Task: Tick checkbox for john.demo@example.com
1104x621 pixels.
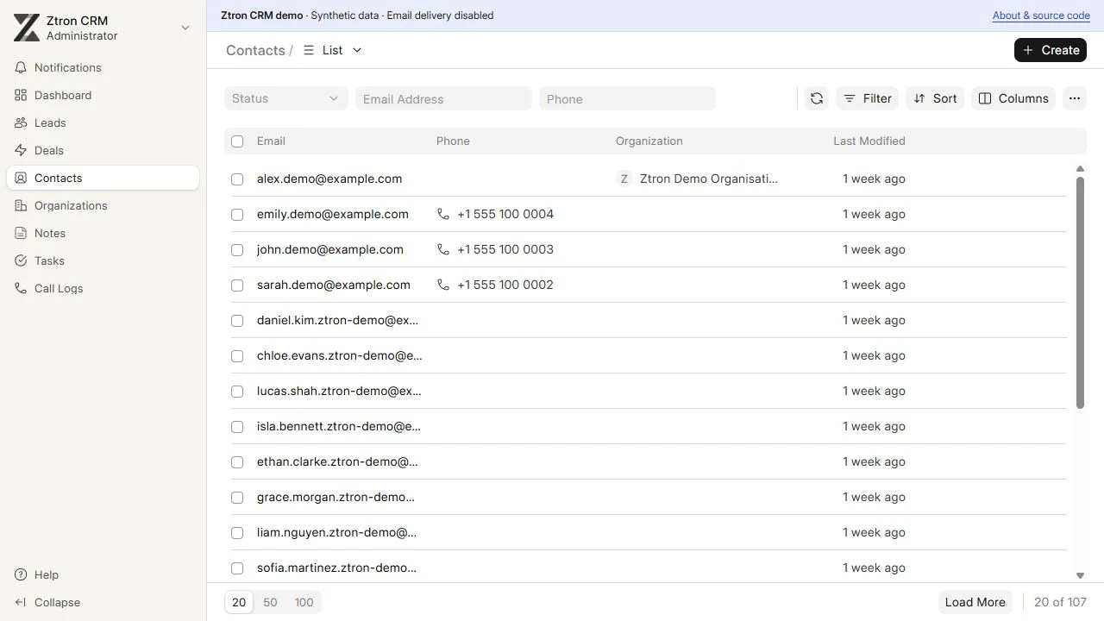Action: [x=237, y=250]
